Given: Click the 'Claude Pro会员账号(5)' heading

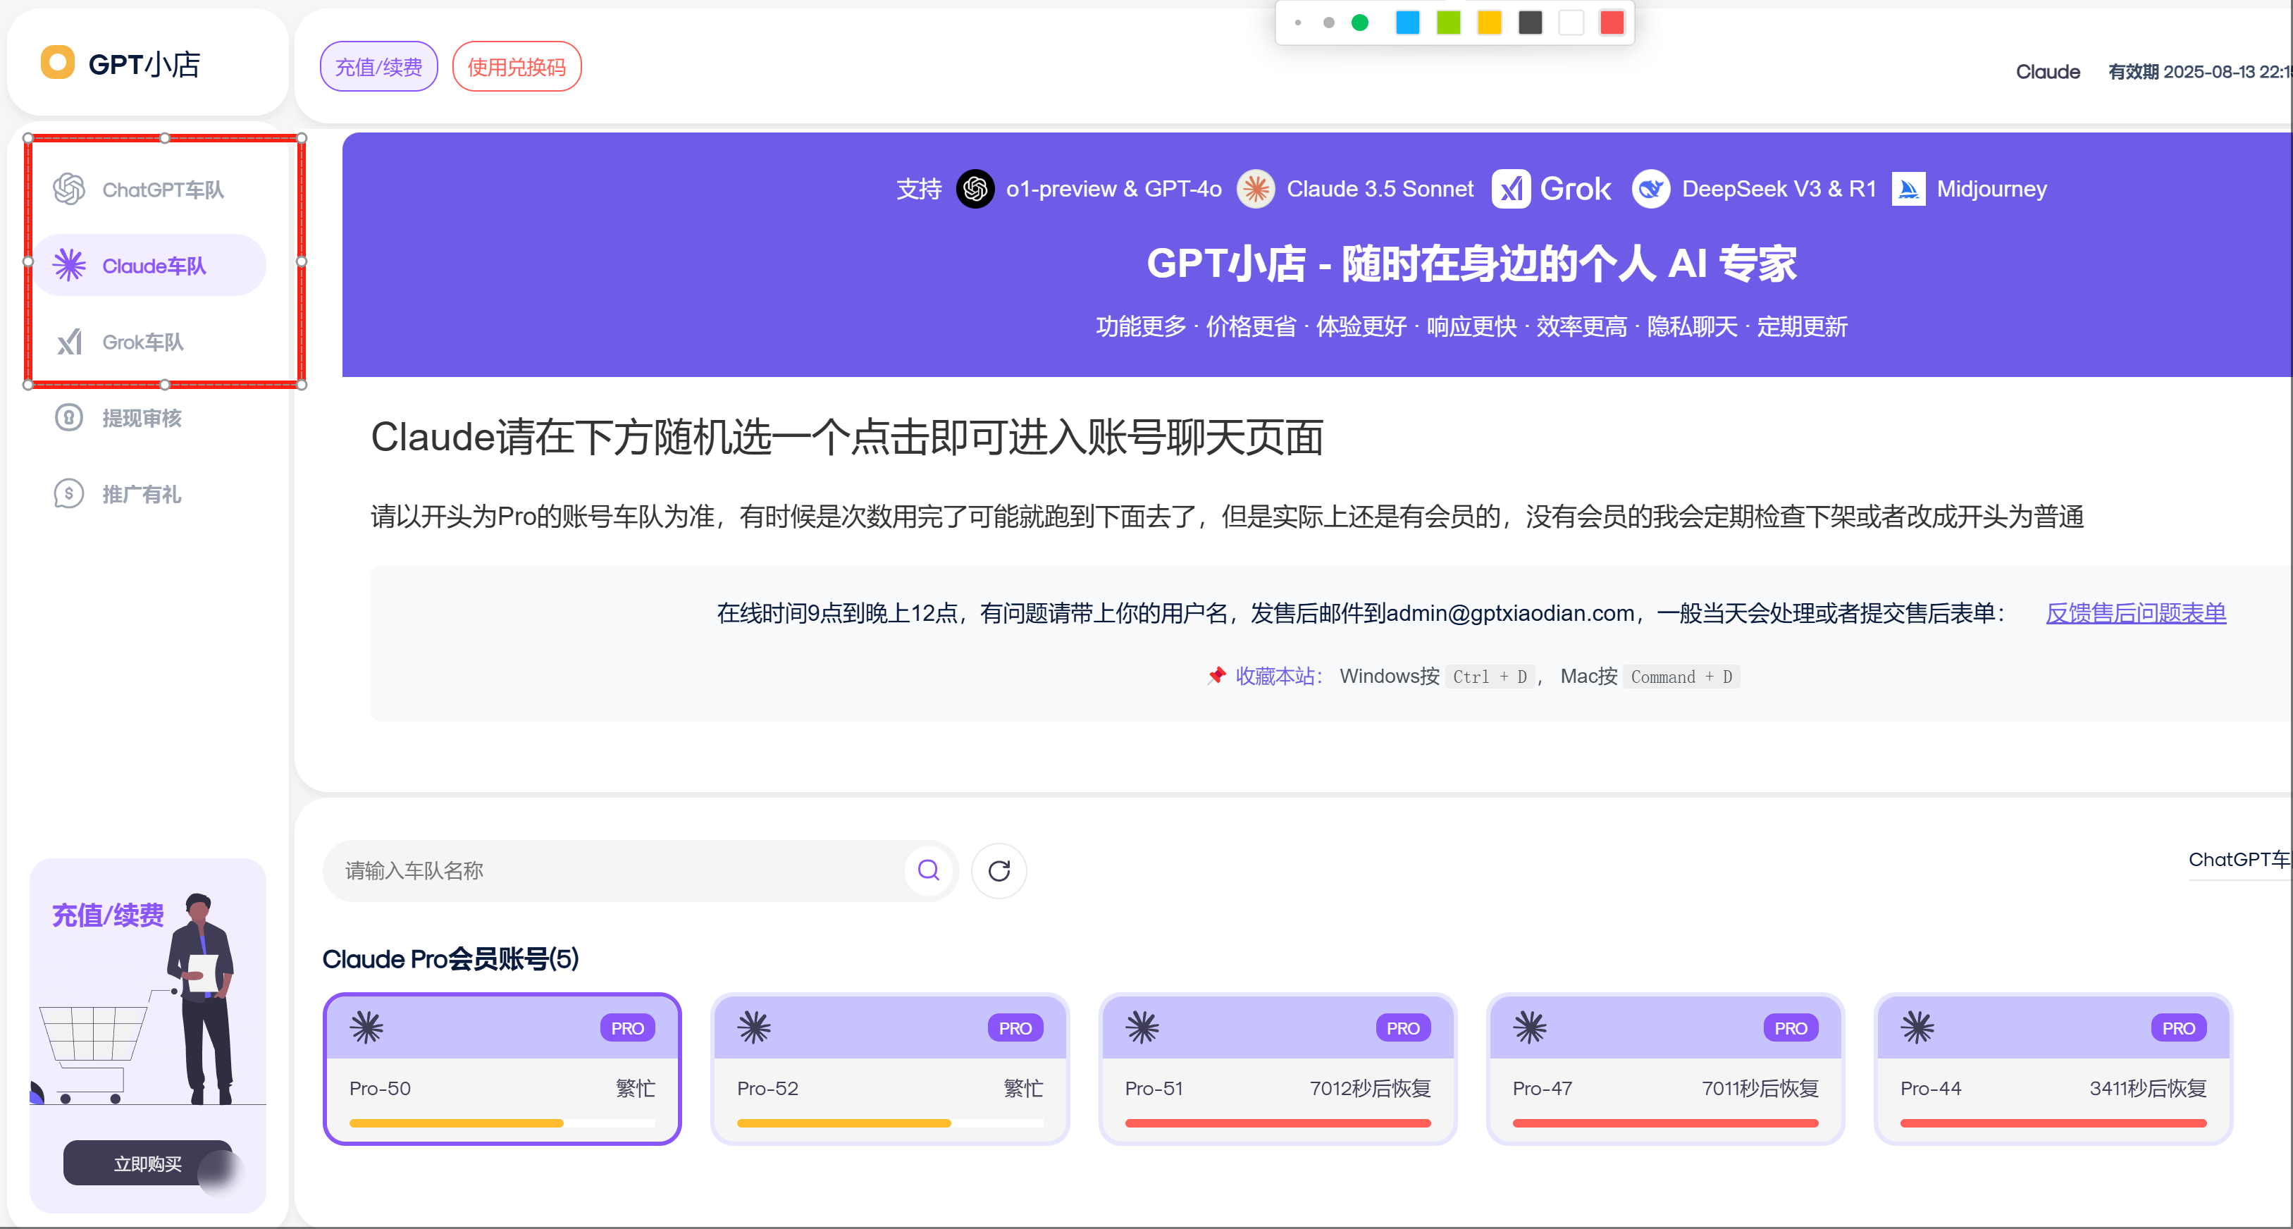Looking at the screenshot, I should coord(450,958).
